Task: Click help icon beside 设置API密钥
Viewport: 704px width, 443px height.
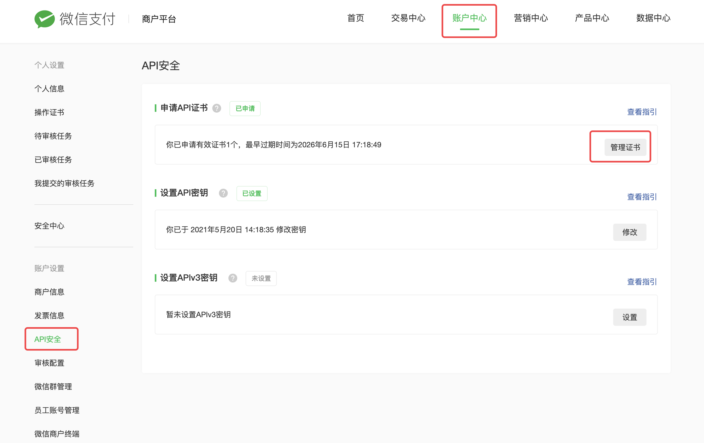Action: [223, 193]
